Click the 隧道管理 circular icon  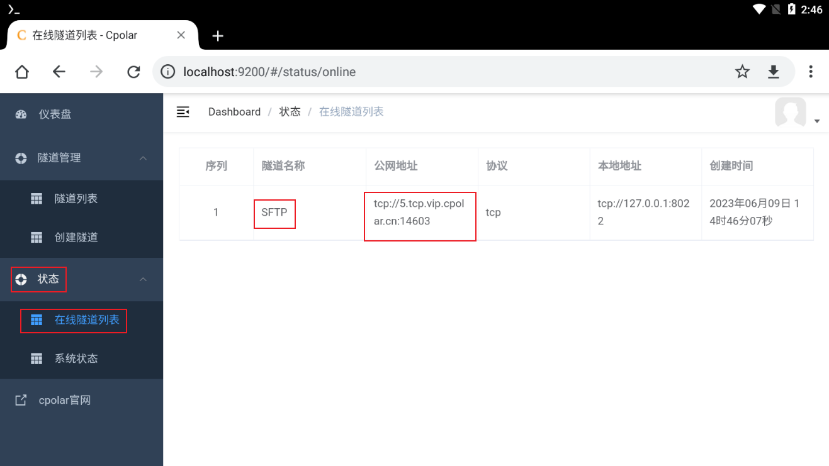21,158
